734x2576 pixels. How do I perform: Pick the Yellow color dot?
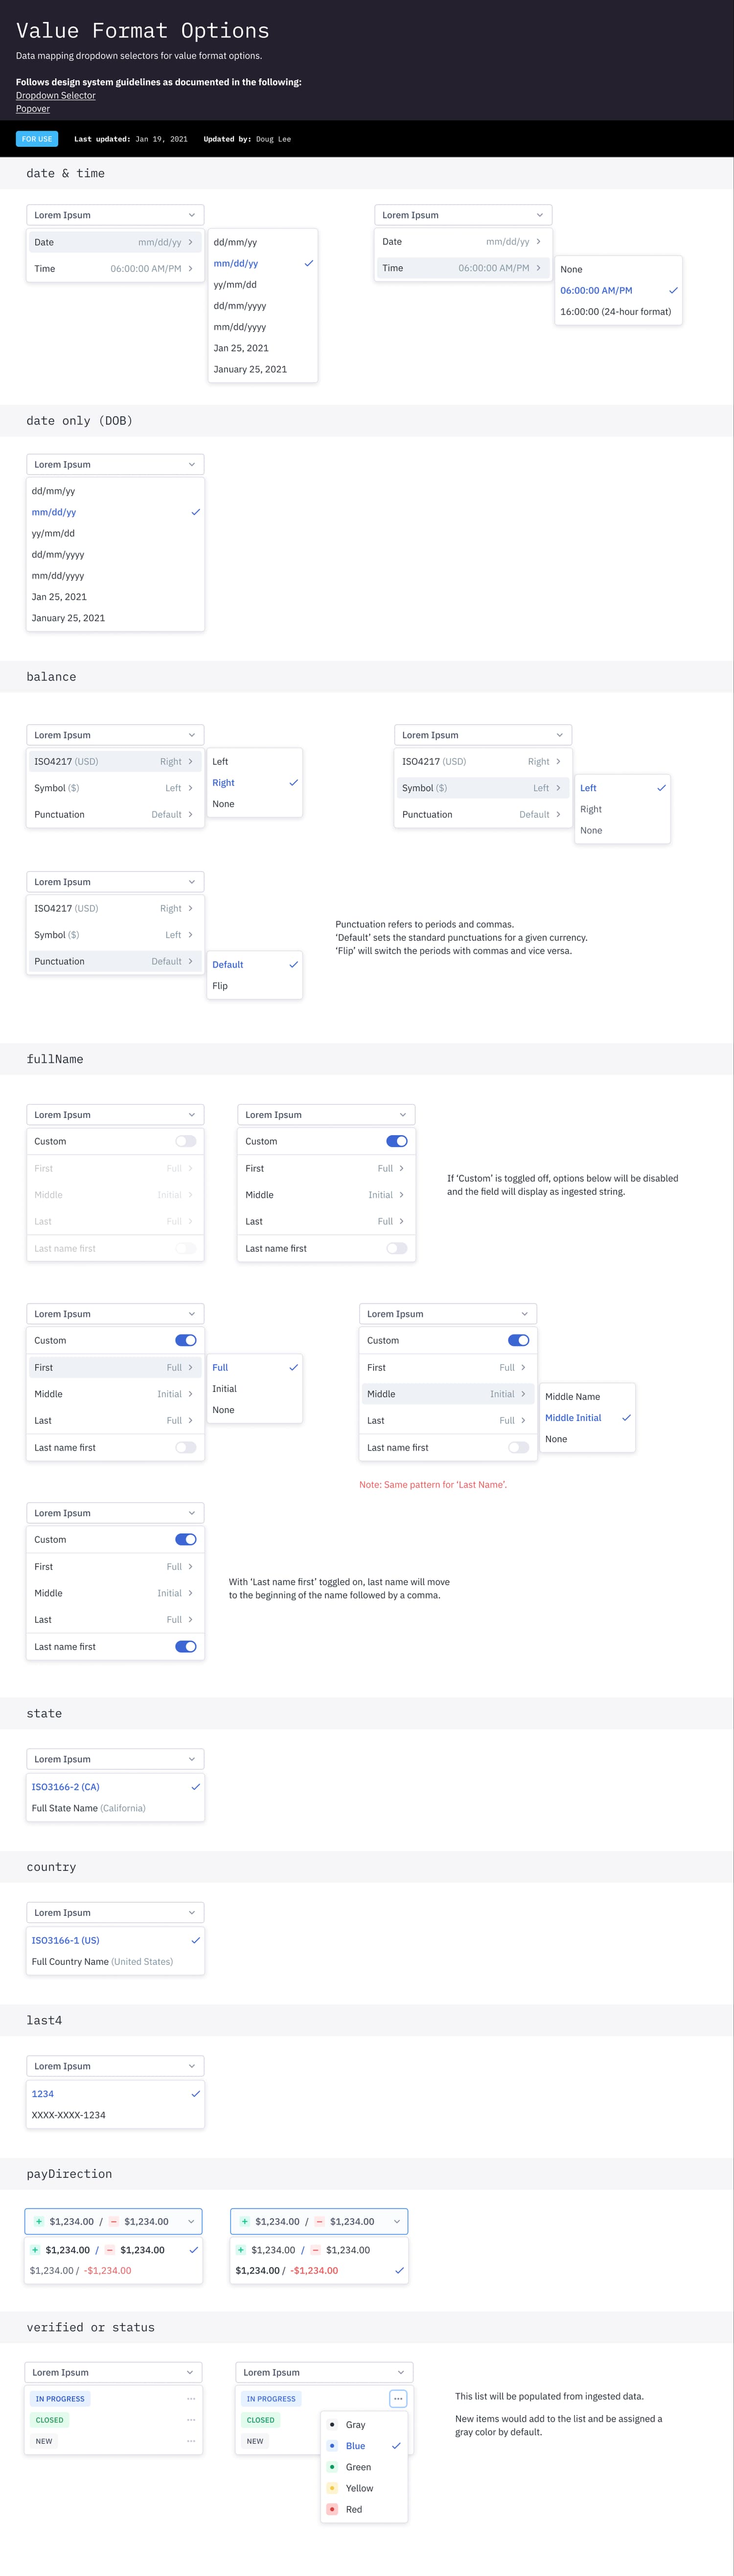(332, 2488)
